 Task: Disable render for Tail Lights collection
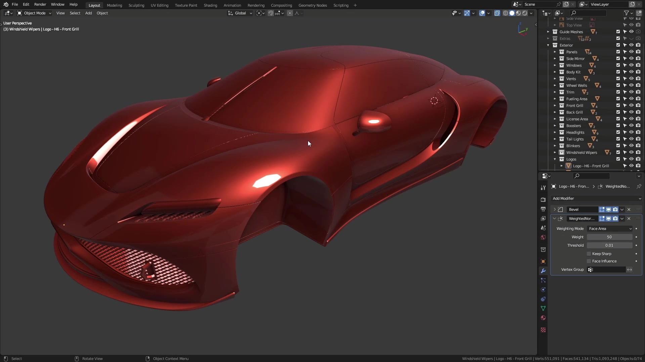[x=638, y=139]
